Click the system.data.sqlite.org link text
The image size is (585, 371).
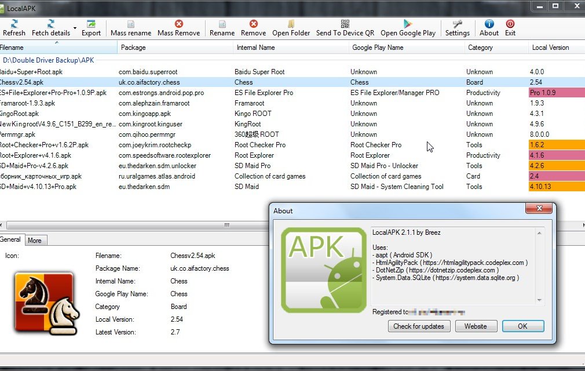[476, 278]
